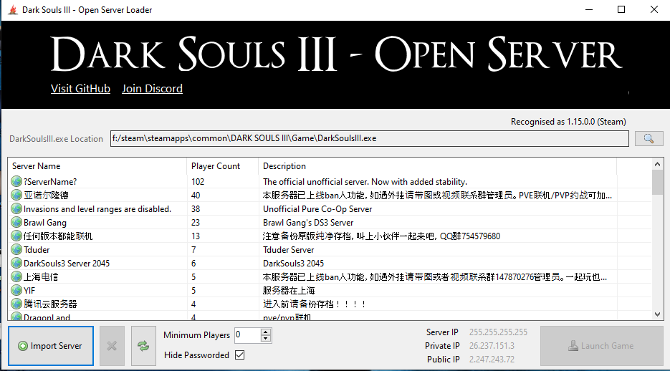
Task: Click the Minimum Players number field
Action: [x=247, y=335]
